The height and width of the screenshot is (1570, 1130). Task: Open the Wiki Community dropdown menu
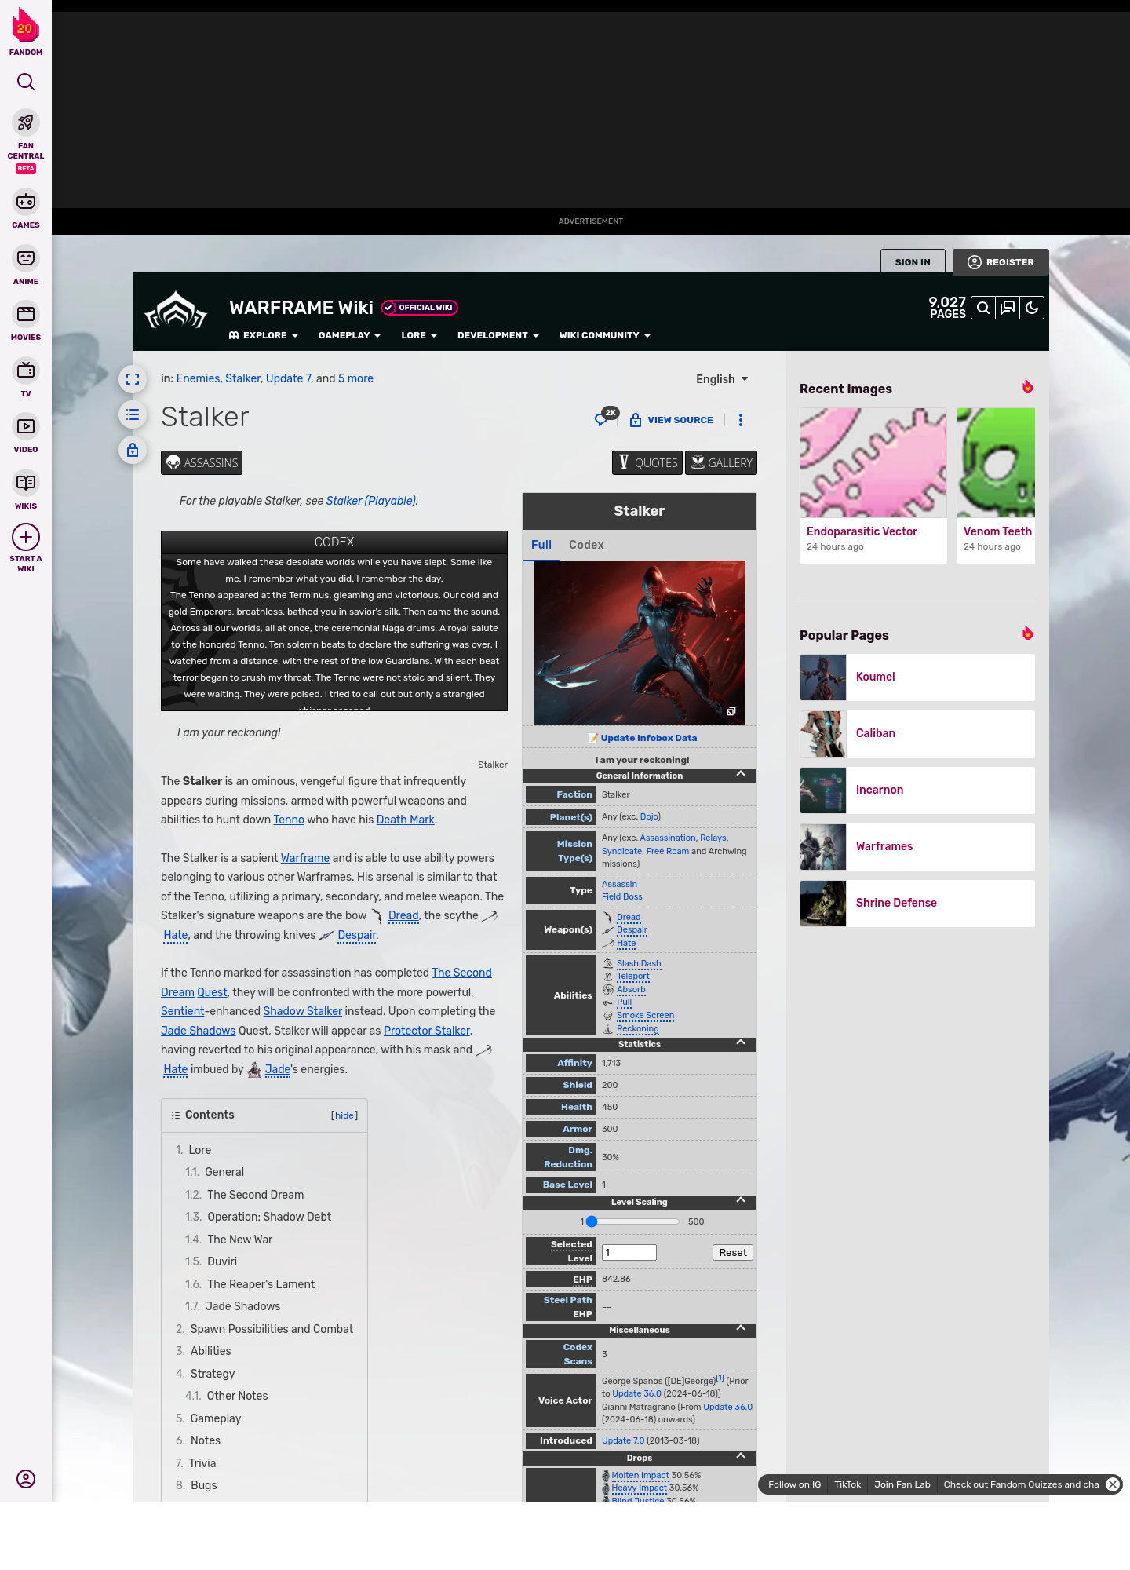605,335
